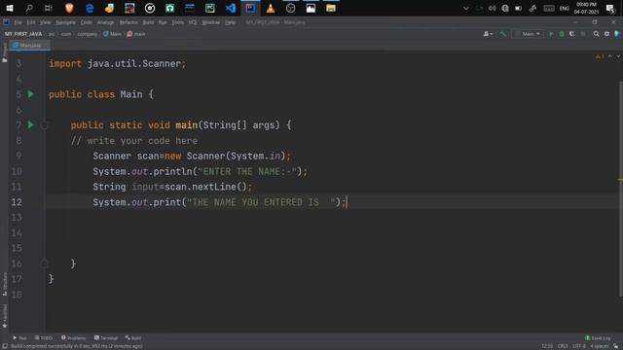Open Search Everywhere magnifier icon

click(597, 34)
